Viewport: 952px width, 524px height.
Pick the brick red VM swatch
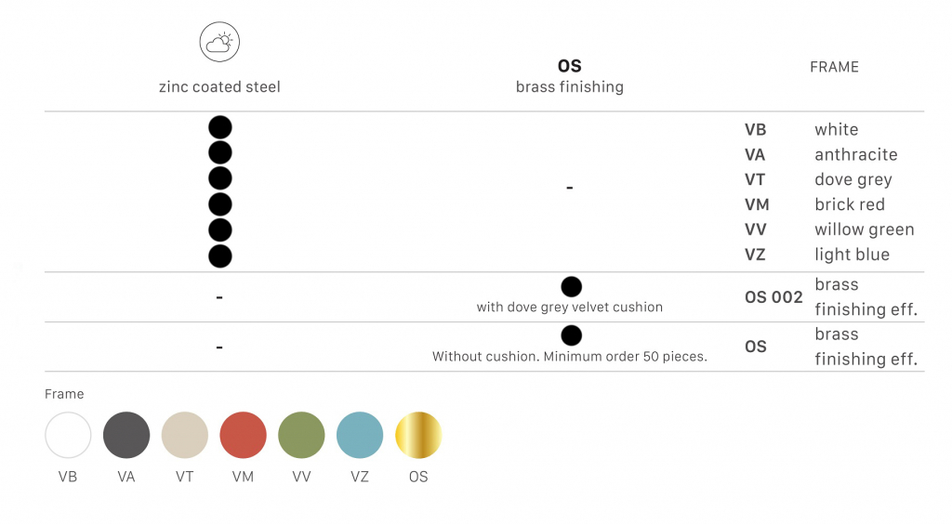[x=244, y=435]
